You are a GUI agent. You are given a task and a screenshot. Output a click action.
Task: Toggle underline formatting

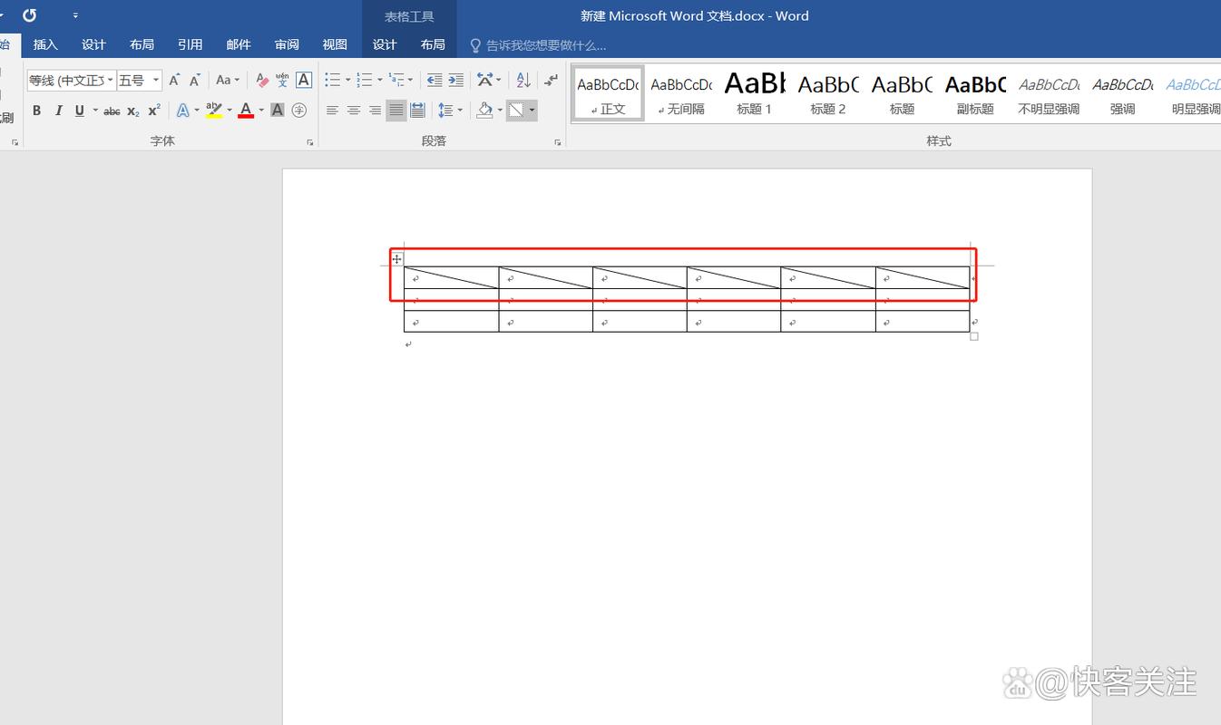(80, 111)
